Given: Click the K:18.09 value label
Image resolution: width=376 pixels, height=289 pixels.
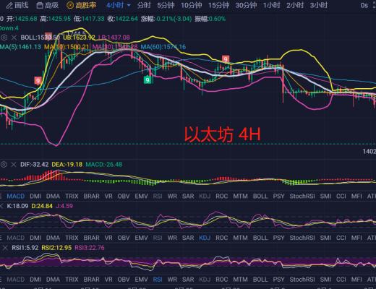Looking at the screenshot, I should (17, 206).
